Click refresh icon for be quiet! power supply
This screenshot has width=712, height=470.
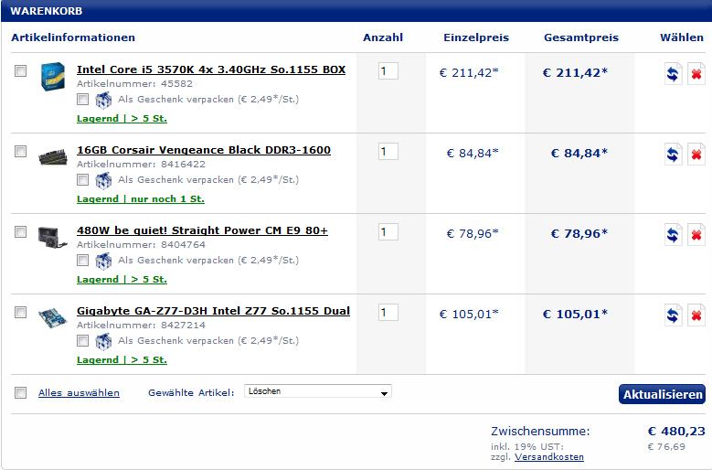click(673, 235)
